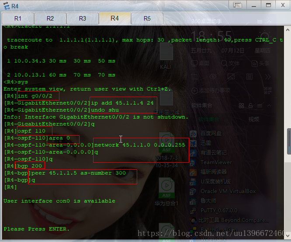Click the picture icon in desktop widget
Viewport: 291px width, 242px height.
point(231,77)
